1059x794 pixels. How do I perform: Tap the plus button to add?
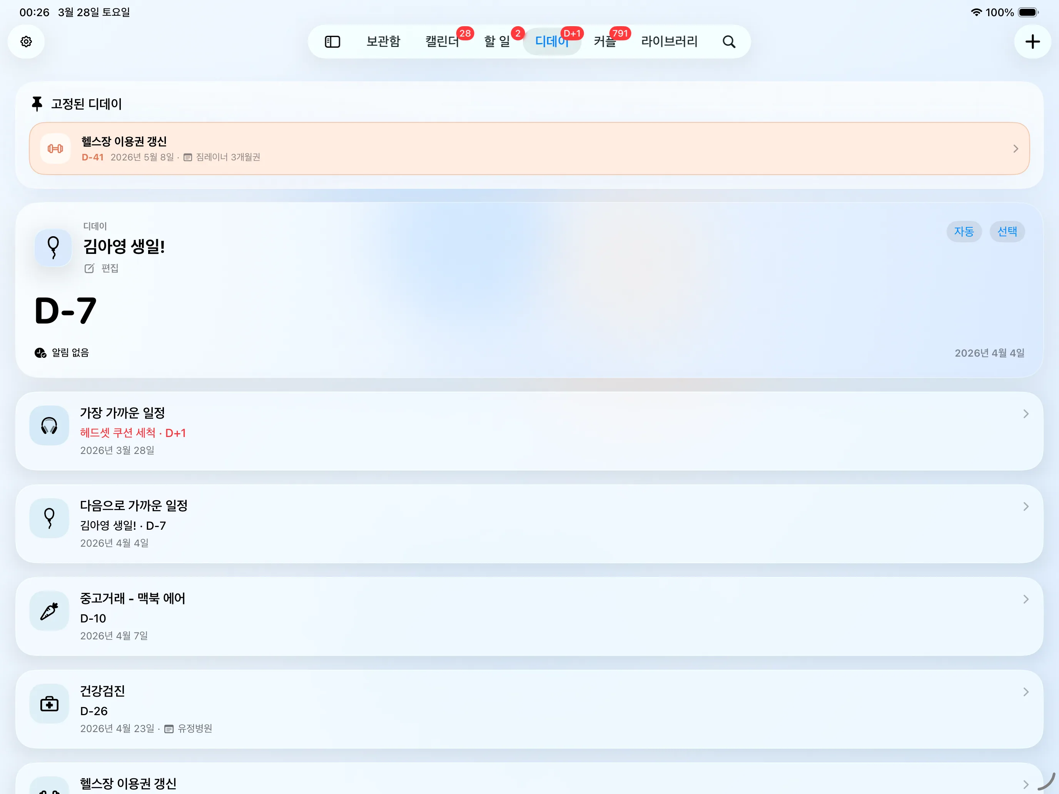1032,42
